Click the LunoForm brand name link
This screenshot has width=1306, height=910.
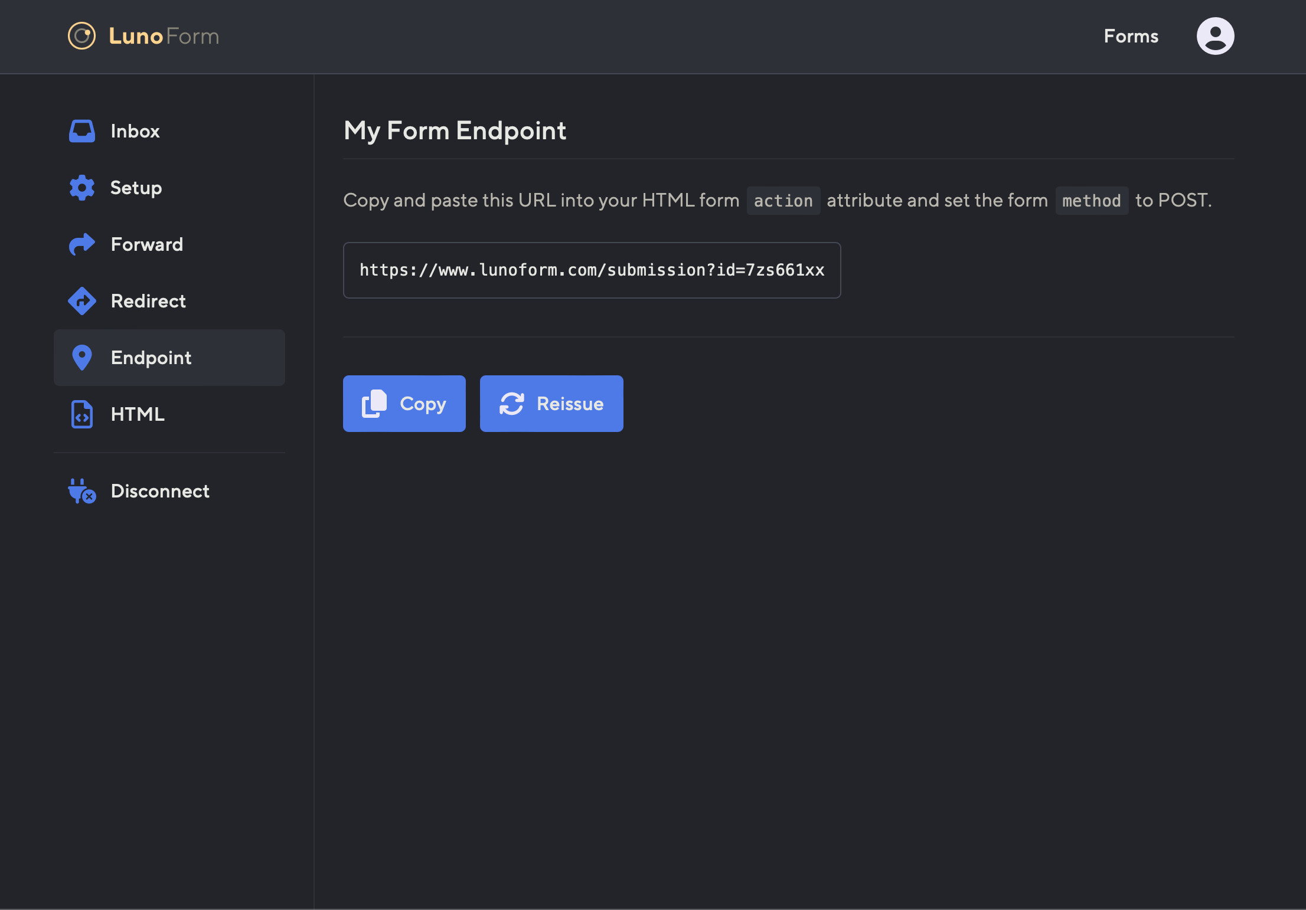[x=164, y=36]
